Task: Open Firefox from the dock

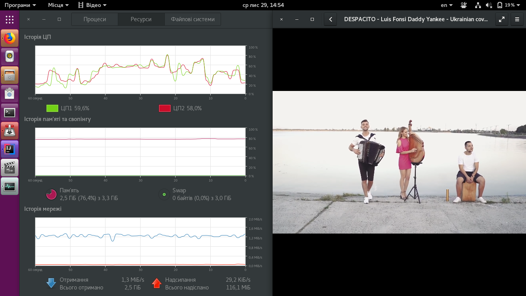Action: [x=10, y=38]
